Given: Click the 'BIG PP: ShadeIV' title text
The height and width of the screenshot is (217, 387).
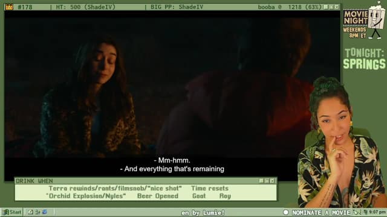Looking at the screenshot, I should [x=177, y=7].
